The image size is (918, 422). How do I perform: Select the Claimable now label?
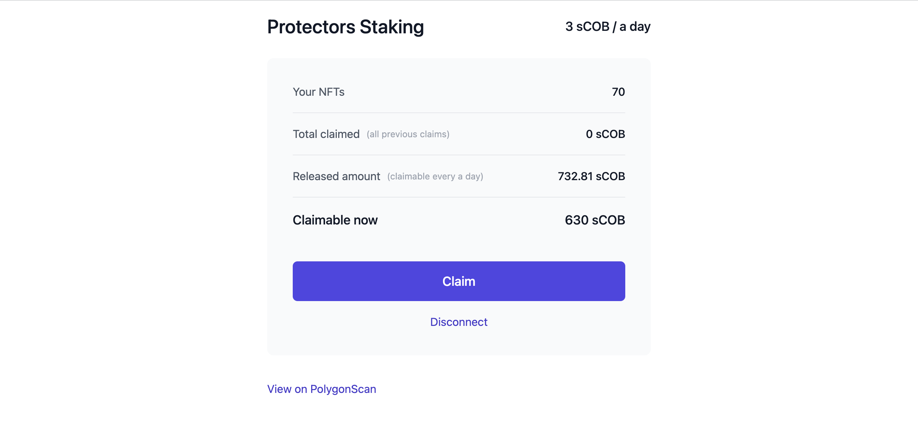(335, 220)
